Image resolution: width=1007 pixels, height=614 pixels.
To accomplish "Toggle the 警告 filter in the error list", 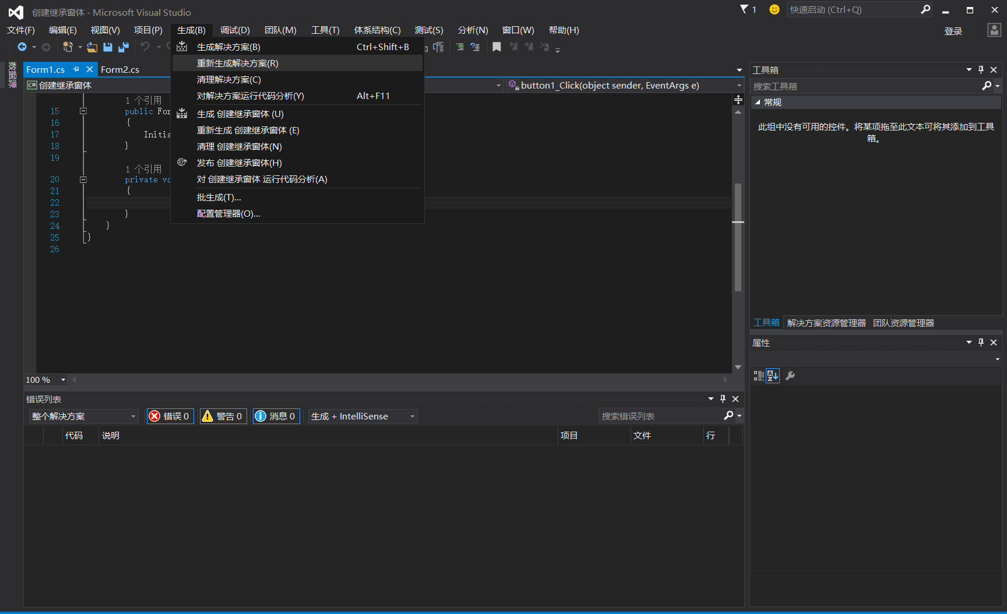I will [x=223, y=416].
